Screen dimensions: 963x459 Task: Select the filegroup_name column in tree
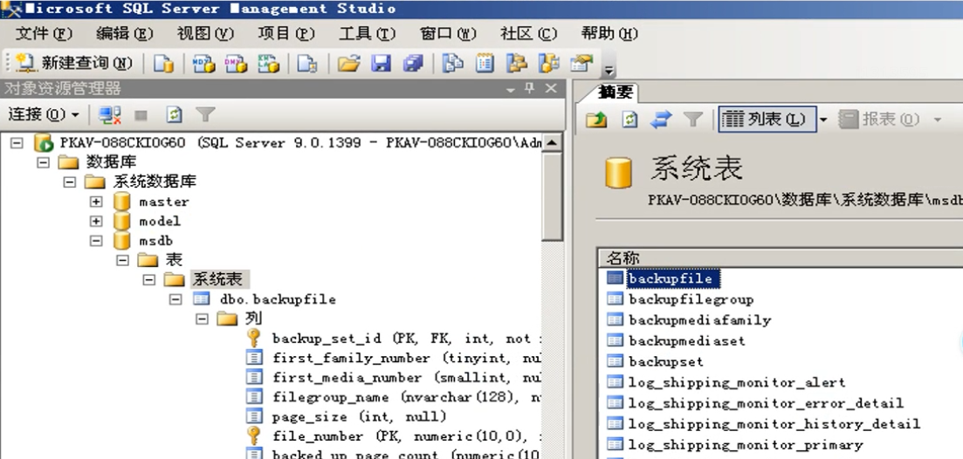coord(406,398)
